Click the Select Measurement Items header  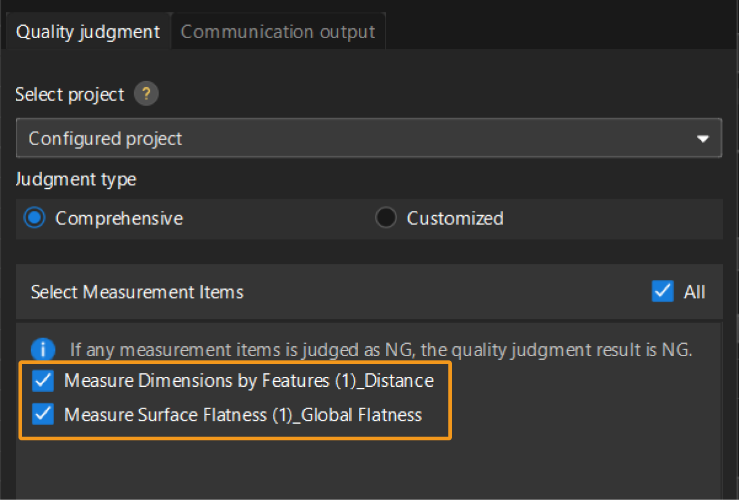[x=137, y=292]
